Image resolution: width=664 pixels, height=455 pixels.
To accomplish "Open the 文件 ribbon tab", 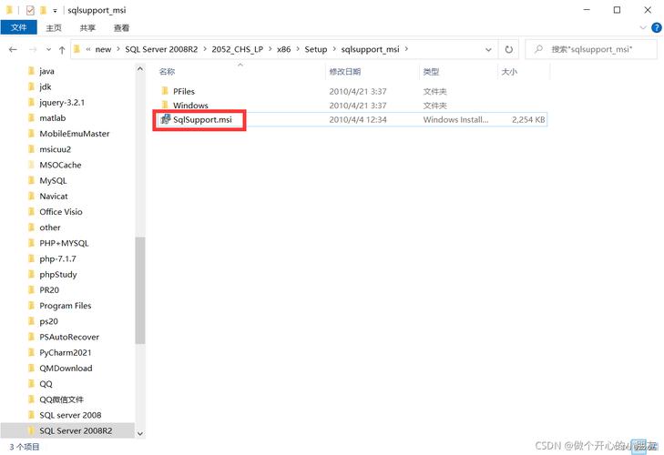I will coord(18,27).
